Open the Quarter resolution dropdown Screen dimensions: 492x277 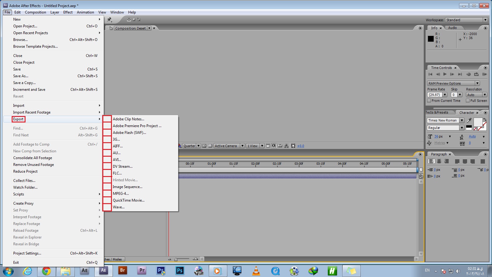192,146
